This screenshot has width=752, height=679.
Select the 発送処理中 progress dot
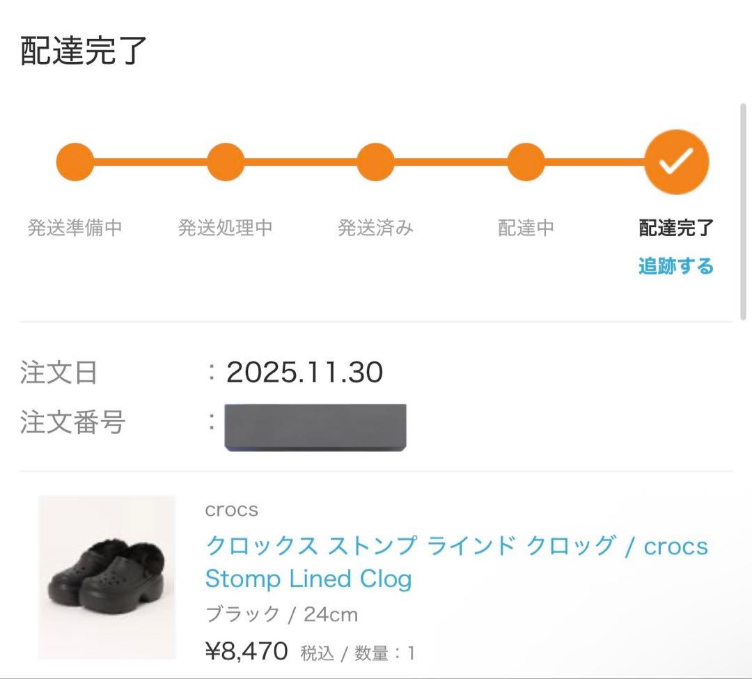coord(225,161)
